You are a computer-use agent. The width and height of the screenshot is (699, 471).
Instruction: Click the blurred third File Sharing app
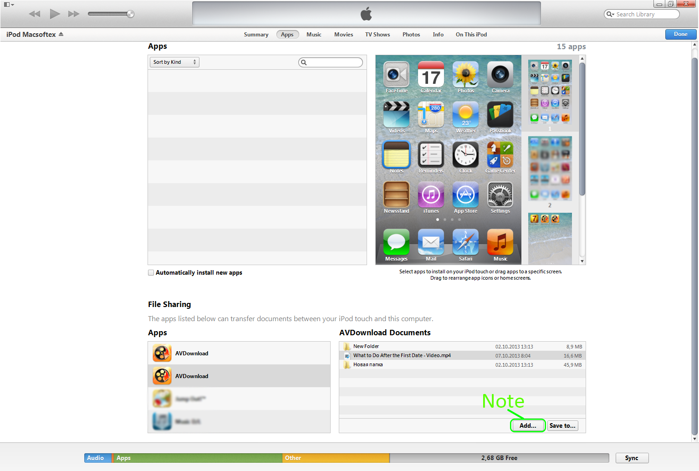point(239,399)
